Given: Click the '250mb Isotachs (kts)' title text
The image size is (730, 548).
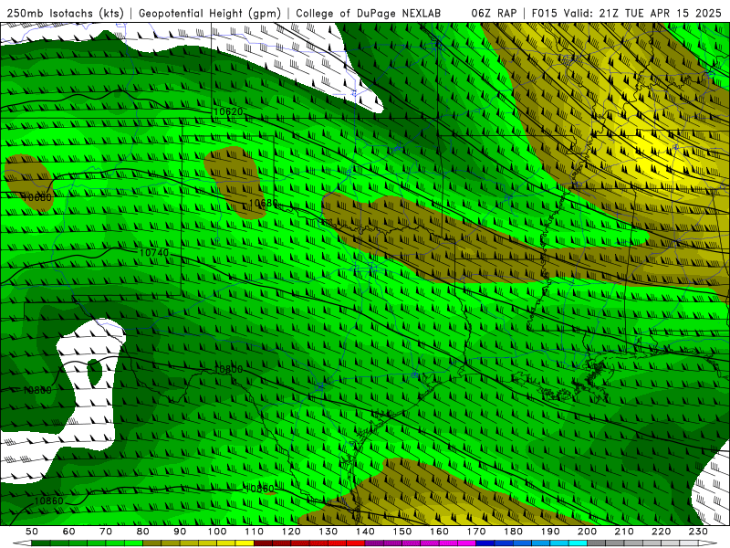Looking at the screenshot, I should (x=65, y=14).
